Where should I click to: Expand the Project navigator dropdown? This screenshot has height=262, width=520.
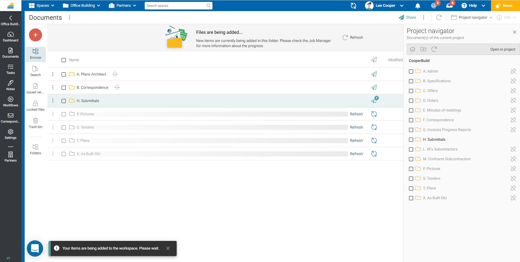pyautogui.click(x=471, y=18)
